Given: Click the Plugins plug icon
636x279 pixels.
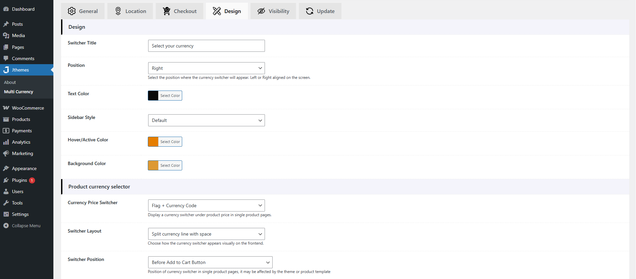Looking at the screenshot, I should [x=6, y=180].
